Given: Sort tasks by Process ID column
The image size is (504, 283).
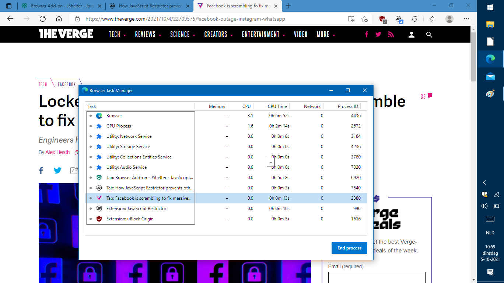Looking at the screenshot, I should [x=342, y=106].
